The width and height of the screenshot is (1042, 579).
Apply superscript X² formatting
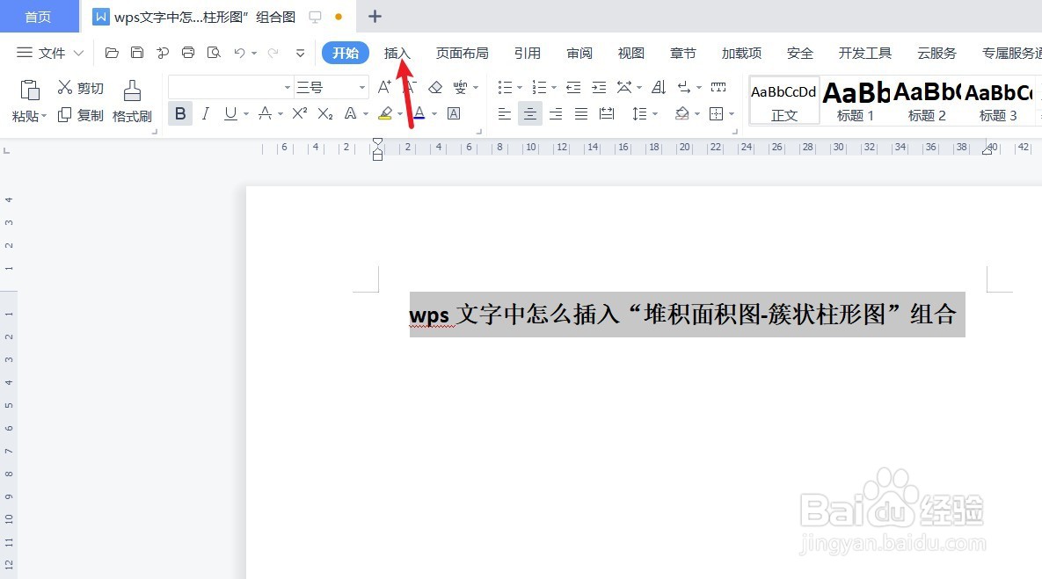(x=300, y=113)
